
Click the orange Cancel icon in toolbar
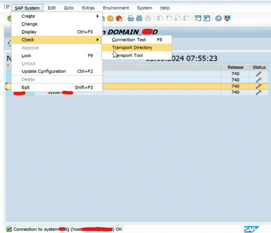tap(119, 18)
